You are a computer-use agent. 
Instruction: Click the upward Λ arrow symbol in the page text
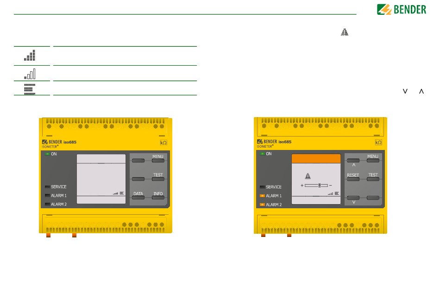[x=421, y=91]
